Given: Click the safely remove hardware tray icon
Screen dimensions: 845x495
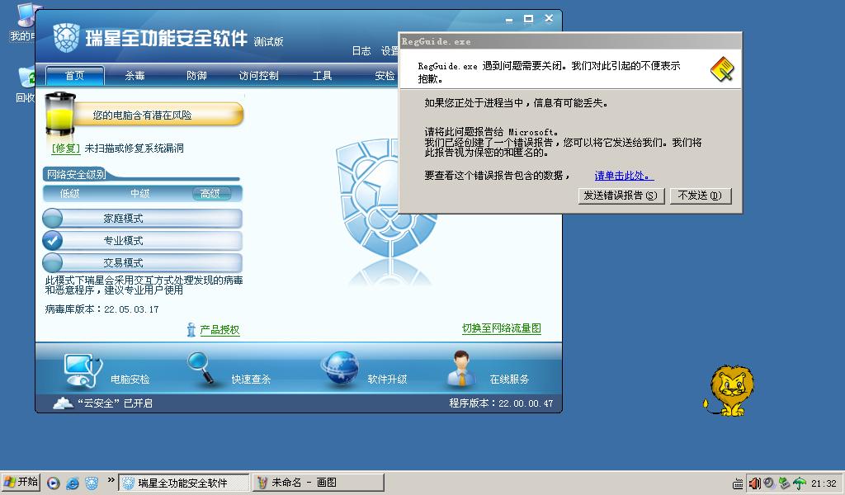Looking at the screenshot, I should point(784,483).
